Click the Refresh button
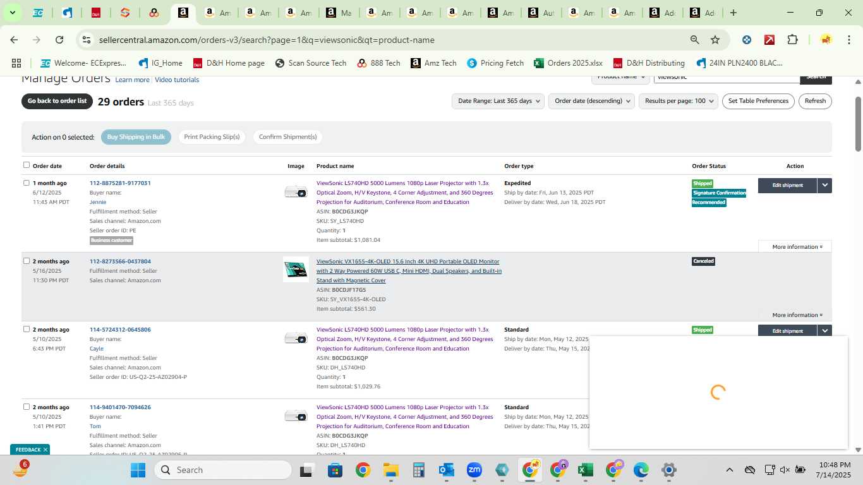The height and width of the screenshot is (485, 863). [815, 101]
